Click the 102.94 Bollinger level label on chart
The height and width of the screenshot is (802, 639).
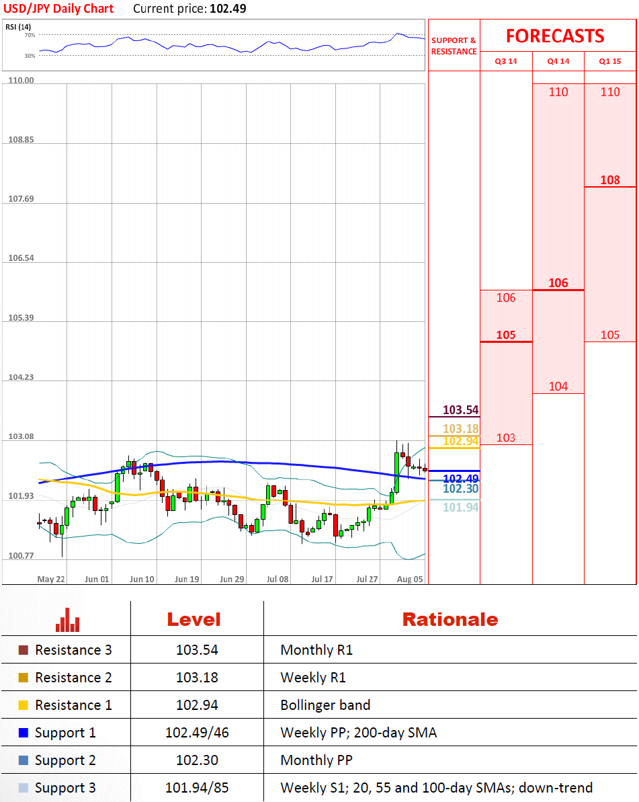pos(460,441)
